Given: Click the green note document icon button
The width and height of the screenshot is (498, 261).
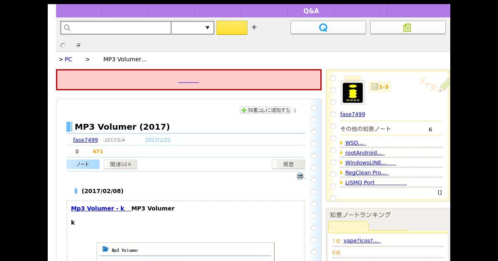Looking at the screenshot, I should click(x=408, y=27).
